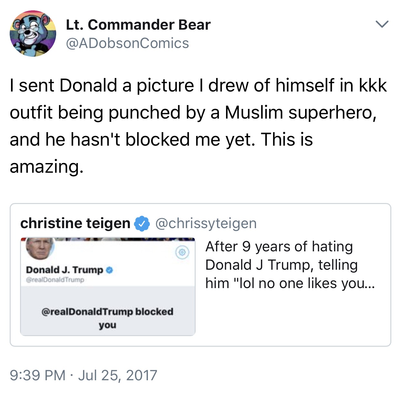Open the Lt. Commander Bear display name

[138, 25]
